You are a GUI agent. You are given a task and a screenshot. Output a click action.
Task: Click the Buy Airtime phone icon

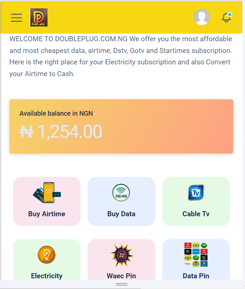[x=47, y=192]
